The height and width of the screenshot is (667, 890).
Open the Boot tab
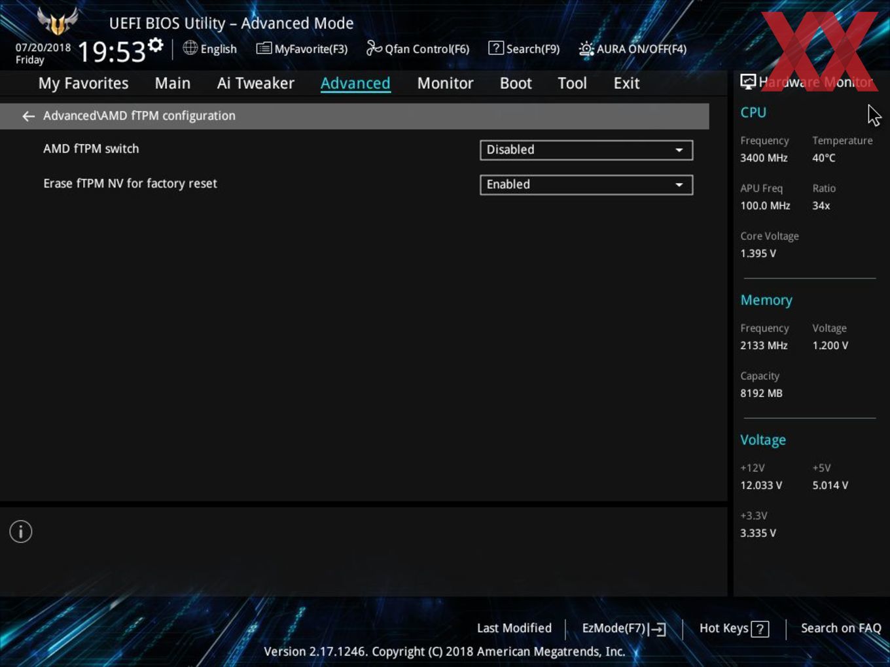point(516,83)
